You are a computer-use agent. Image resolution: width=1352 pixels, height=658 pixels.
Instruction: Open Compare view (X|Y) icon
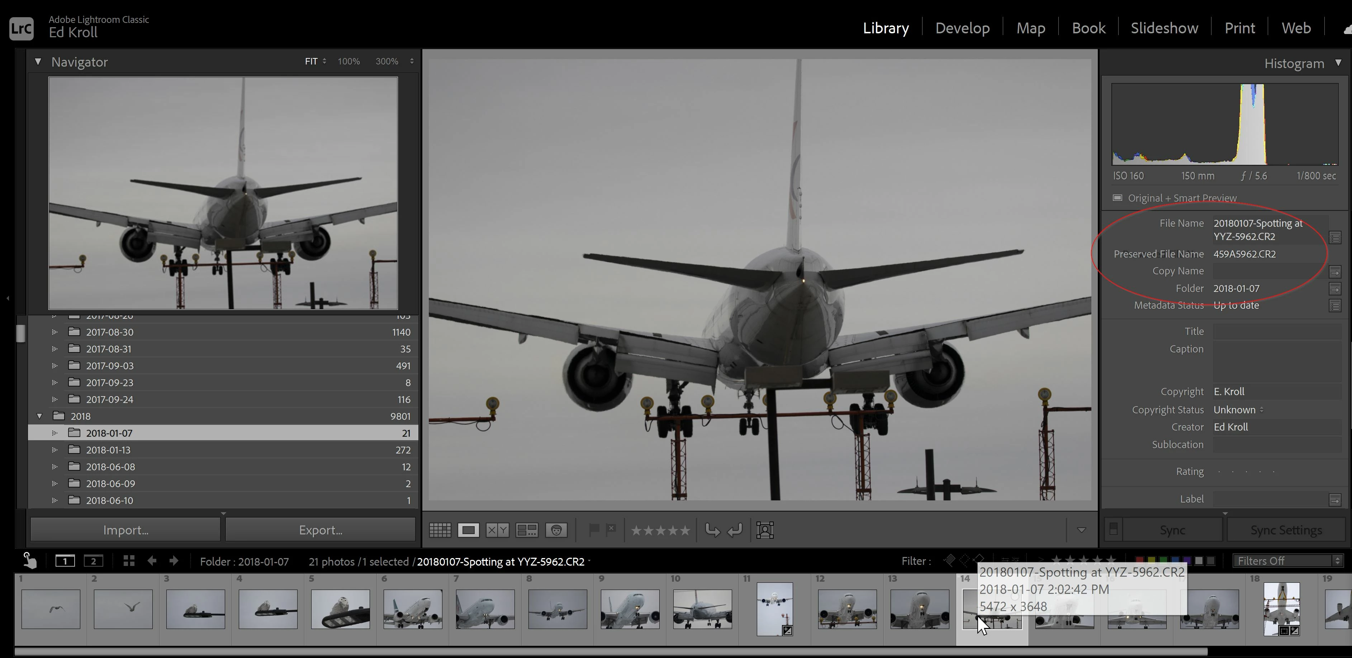497,530
